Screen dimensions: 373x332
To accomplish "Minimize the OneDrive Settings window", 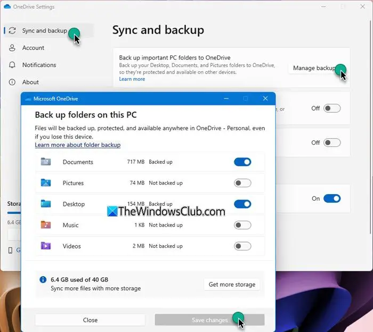I will pos(323,6).
